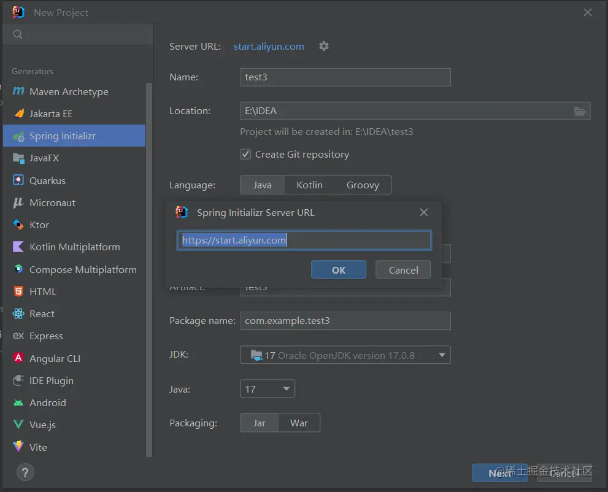This screenshot has height=492, width=608.
Task: Click the JavaFX generator icon
Action: click(18, 158)
